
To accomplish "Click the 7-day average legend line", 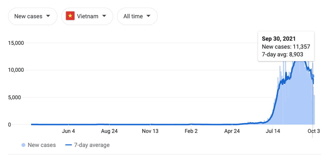I will click(x=69, y=145).
